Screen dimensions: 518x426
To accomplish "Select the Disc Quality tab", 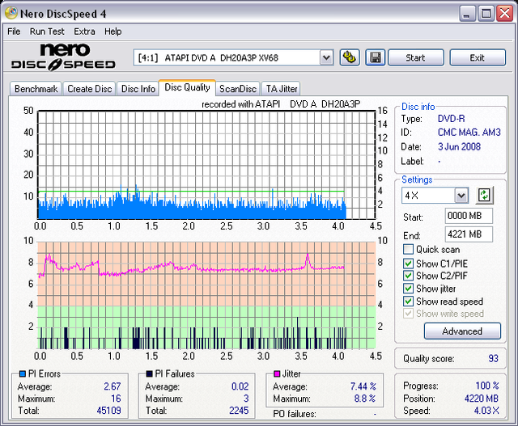I will click(187, 87).
